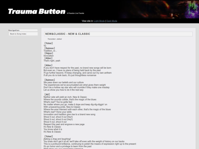This screenshot has height=149, width=199.
Task: Select 'What's real? You've gotta feel' line
Action: coord(58,102)
